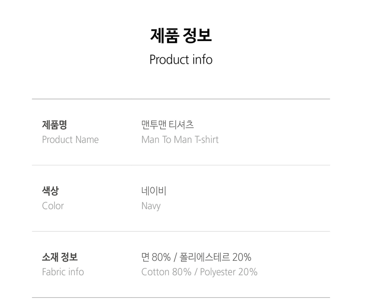Select the 색상 label
367x307 pixels.
point(50,191)
